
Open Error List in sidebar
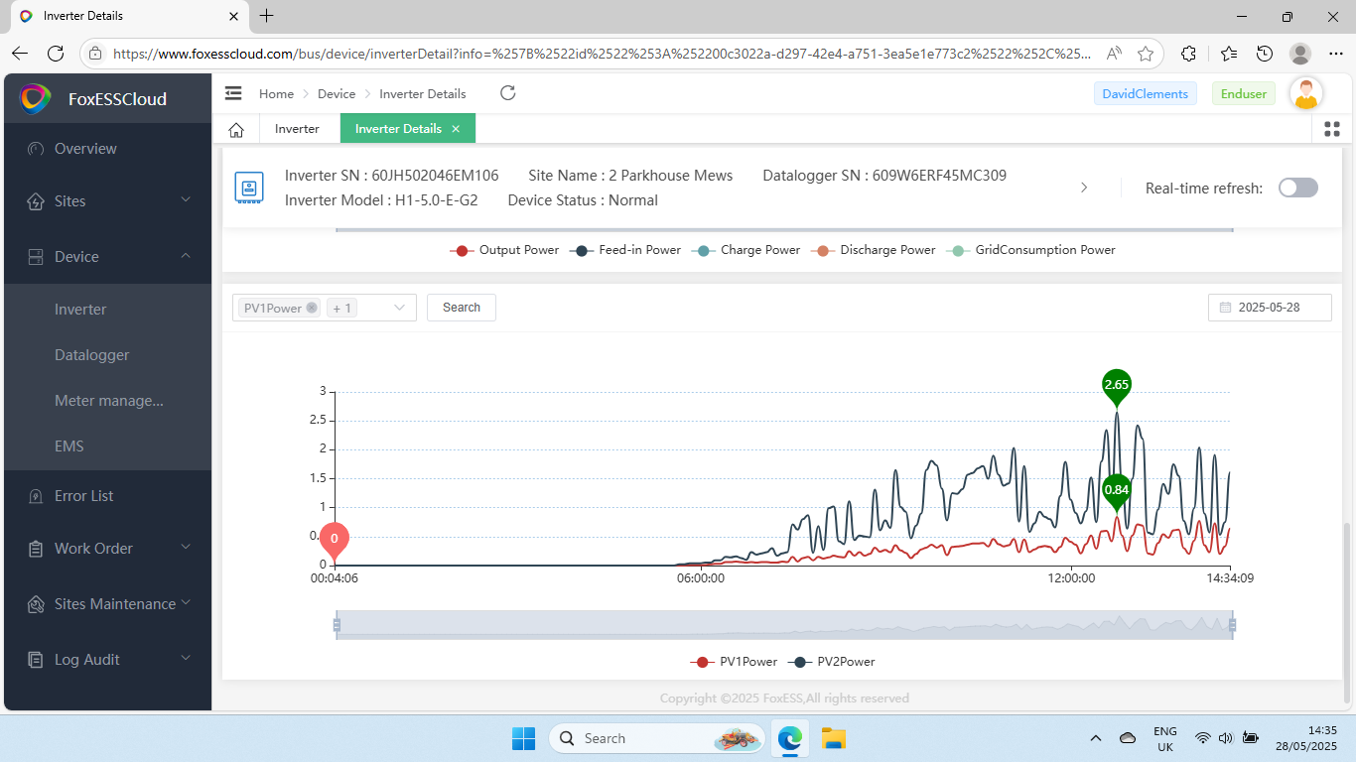pyautogui.click(x=84, y=496)
